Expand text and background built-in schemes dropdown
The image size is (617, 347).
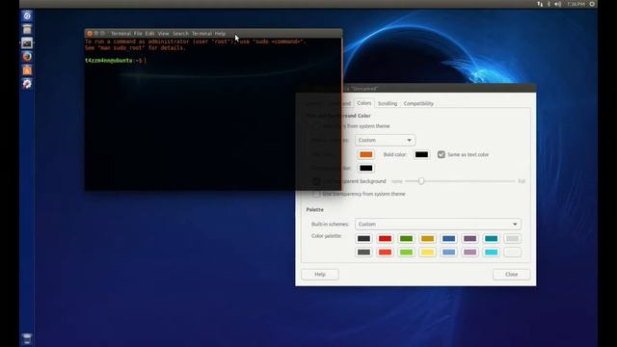click(386, 140)
